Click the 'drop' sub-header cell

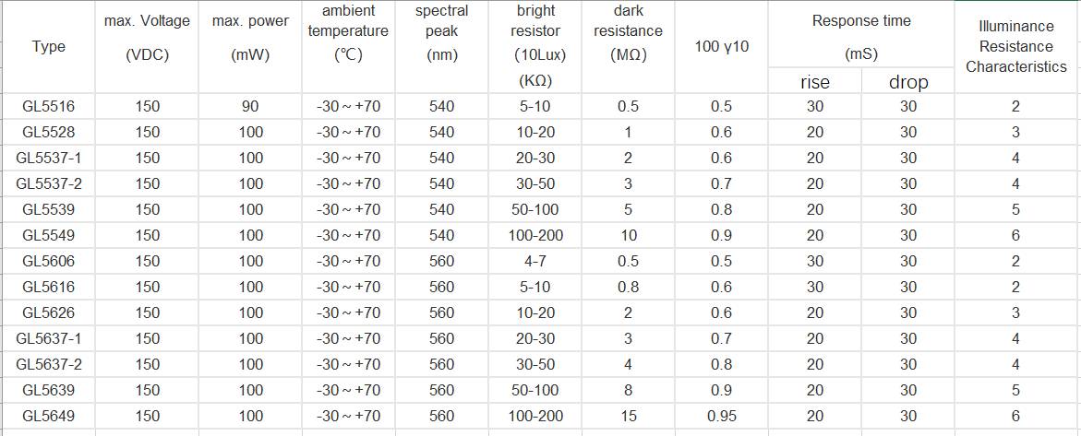908,82
